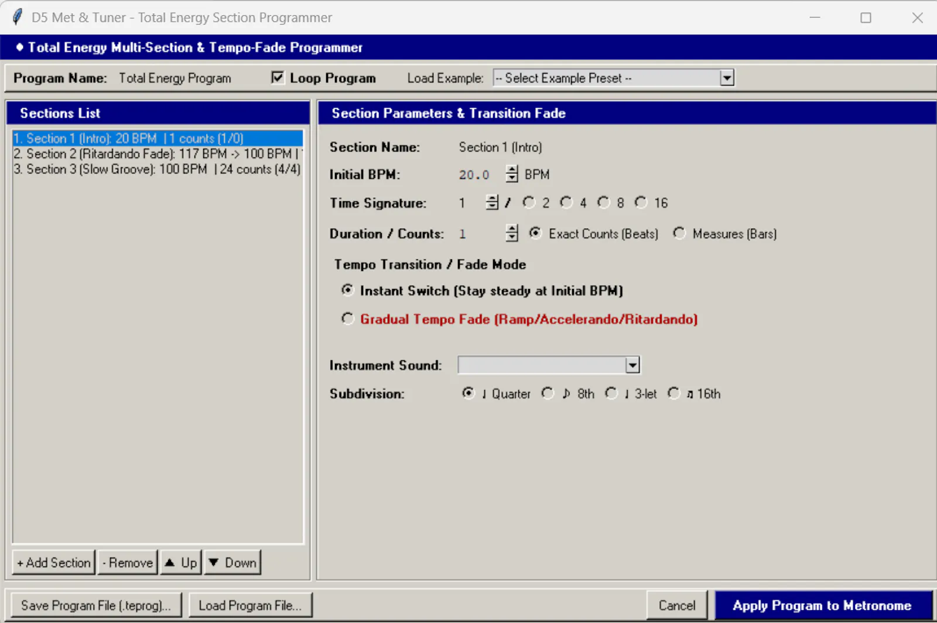Select Section 3 (Slow Groove) row

pyautogui.click(x=158, y=169)
